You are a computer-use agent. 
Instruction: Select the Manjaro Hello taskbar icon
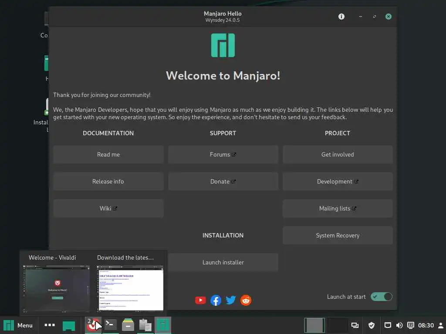pos(163,325)
